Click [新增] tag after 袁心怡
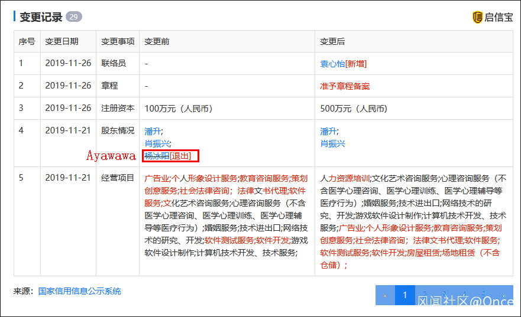Screen dimensions: 521x317 (356, 64)
